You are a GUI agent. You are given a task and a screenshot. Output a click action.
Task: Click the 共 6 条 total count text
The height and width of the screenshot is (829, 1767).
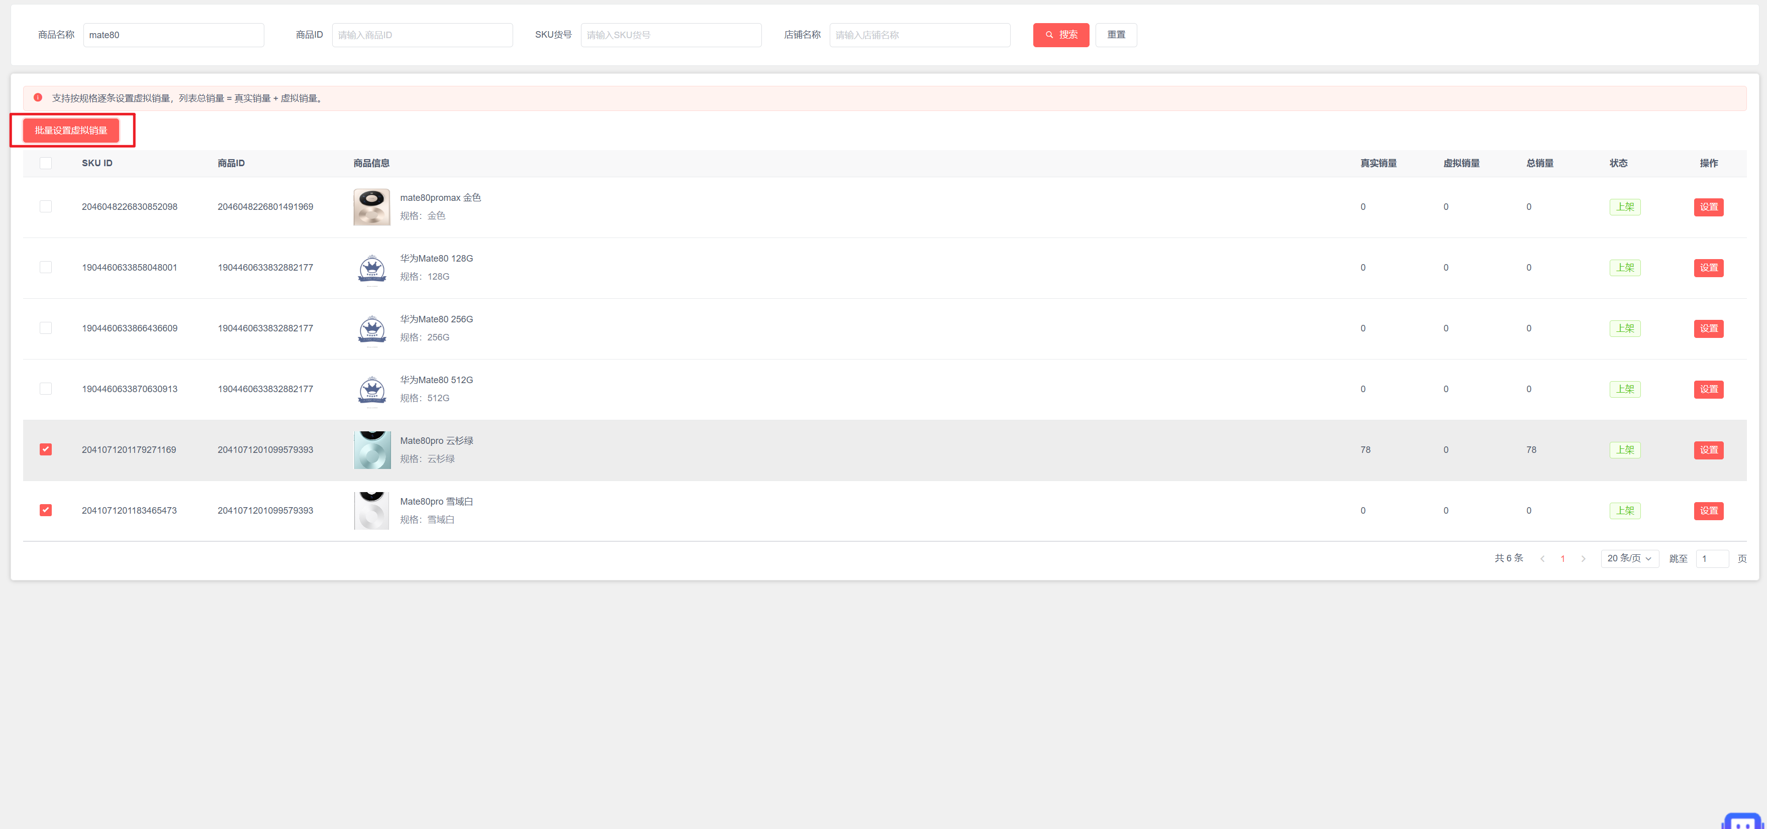click(x=1509, y=558)
